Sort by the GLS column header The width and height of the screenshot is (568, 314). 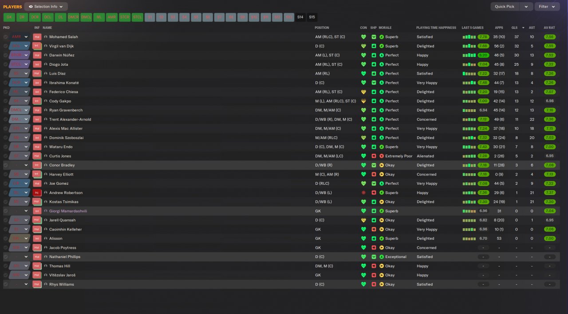pyautogui.click(x=514, y=28)
